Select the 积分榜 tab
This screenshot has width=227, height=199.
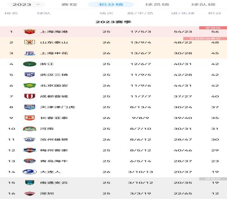point(111,5)
